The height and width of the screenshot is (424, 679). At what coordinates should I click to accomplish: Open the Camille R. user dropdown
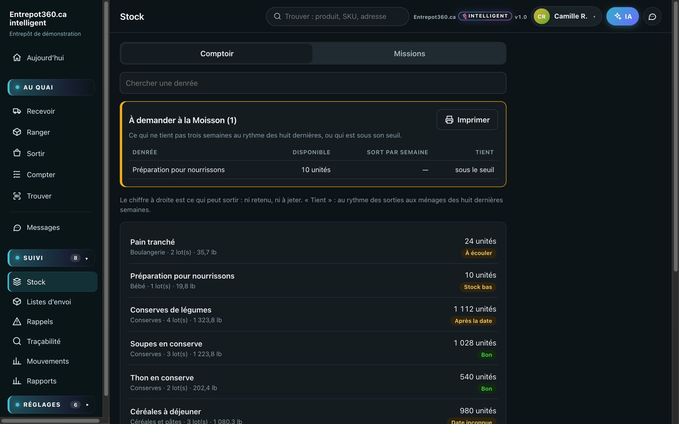click(567, 17)
